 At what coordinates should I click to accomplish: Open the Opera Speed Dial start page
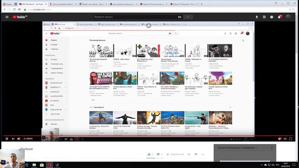coord(19,9)
